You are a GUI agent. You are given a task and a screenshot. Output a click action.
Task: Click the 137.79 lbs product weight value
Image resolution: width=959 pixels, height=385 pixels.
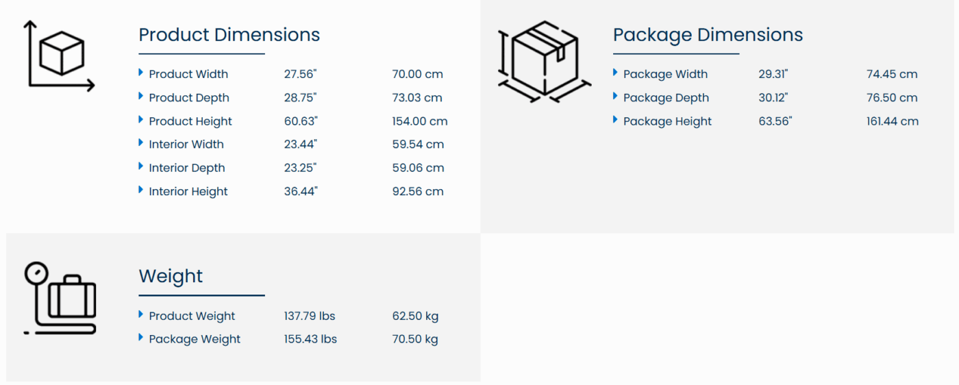[x=310, y=316]
